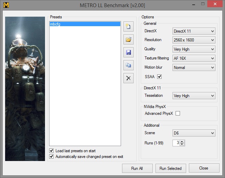Select the mbcfg preset in the list
This screenshot has height=178, width=225.
pyautogui.click(x=85, y=24)
